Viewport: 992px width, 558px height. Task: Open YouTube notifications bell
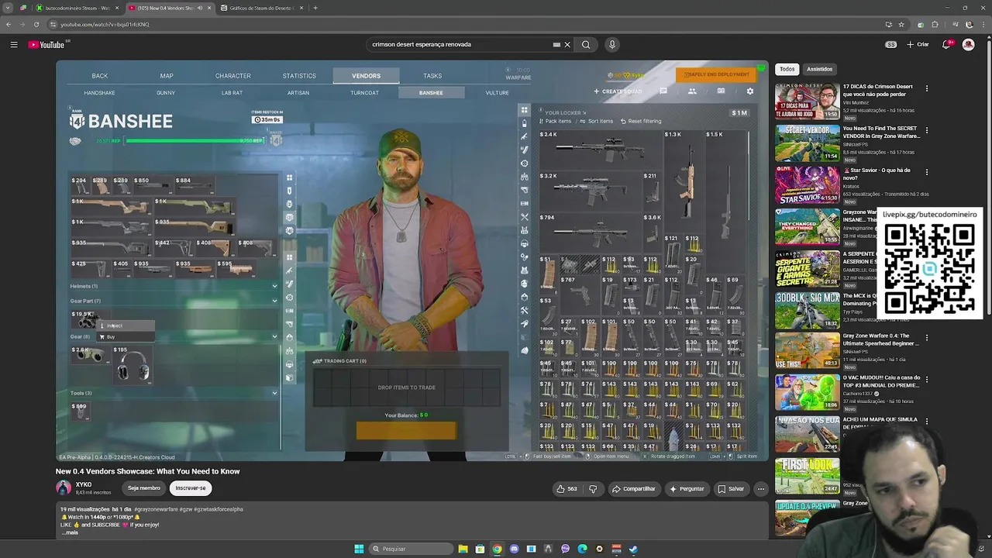click(x=946, y=44)
